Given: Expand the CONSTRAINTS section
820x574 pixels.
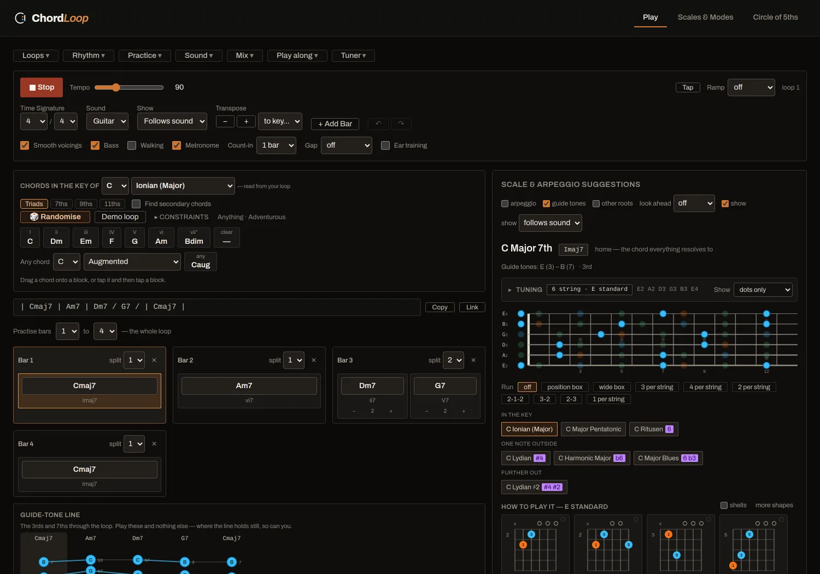Looking at the screenshot, I should coord(181,217).
